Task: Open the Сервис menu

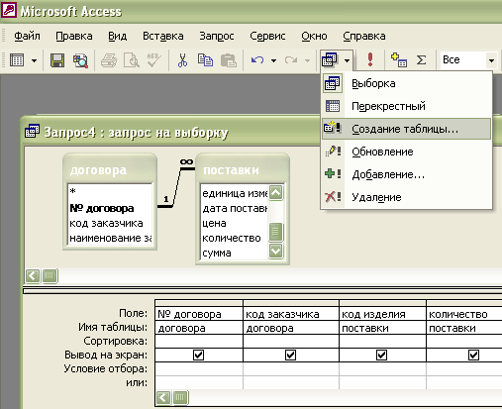Action: point(267,36)
